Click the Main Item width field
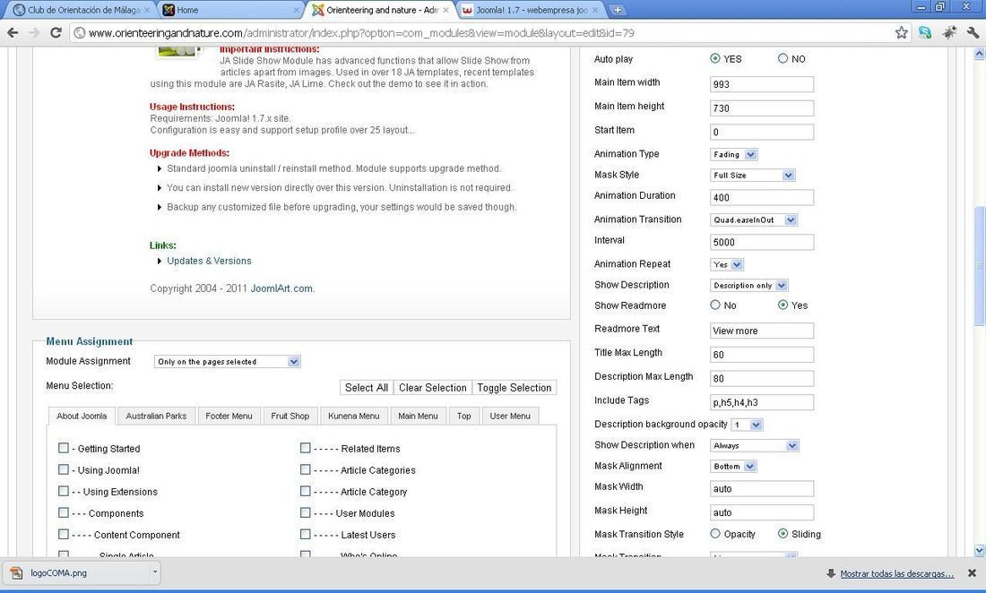Viewport: 986px width, 593px height. point(762,84)
